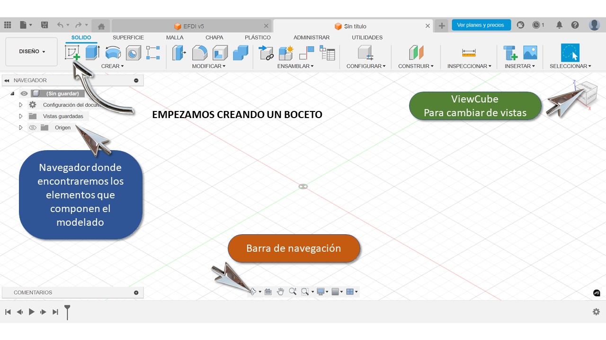Select the Extrude tool icon
This screenshot has height=340, width=606.
coord(92,52)
